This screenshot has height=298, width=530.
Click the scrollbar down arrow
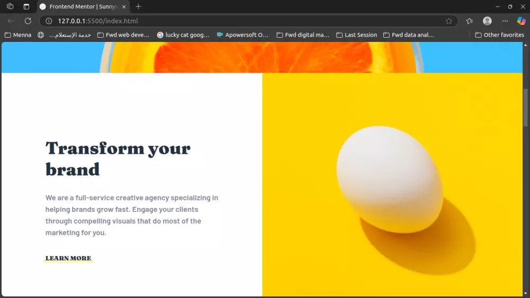[x=525, y=294]
